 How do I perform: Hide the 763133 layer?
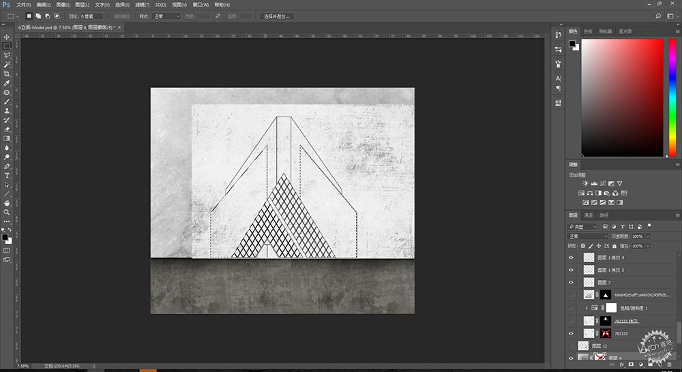pyautogui.click(x=571, y=334)
